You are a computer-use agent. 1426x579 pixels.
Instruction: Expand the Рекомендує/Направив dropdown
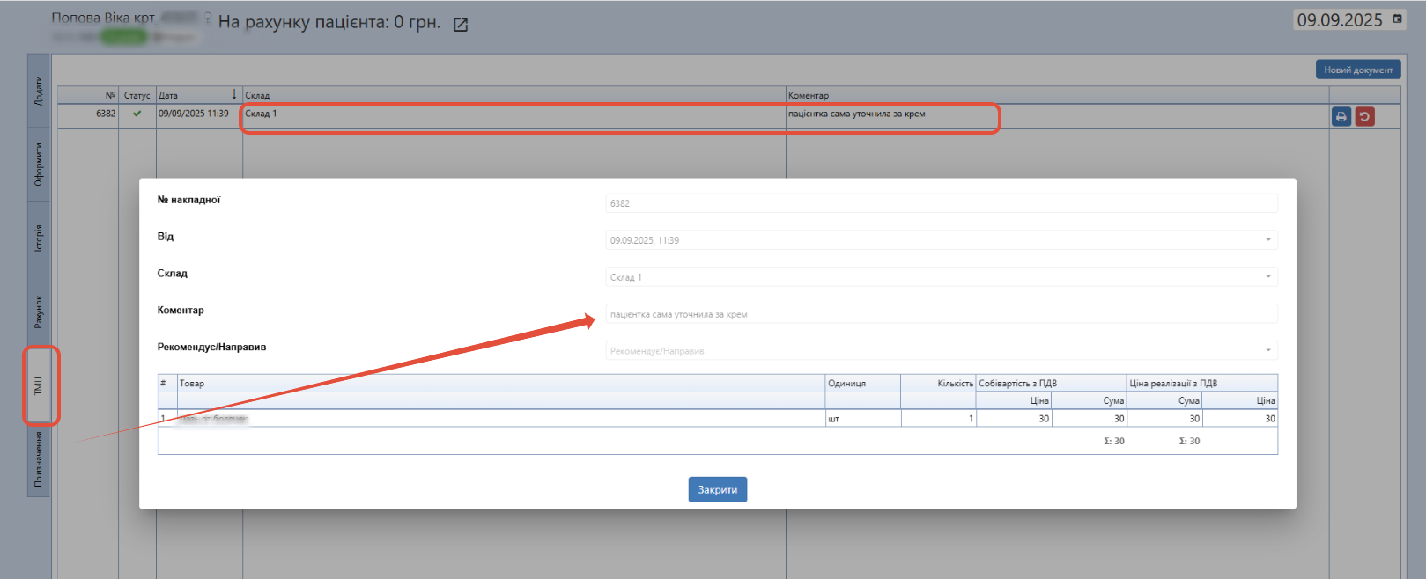(x=1268, y=350)
